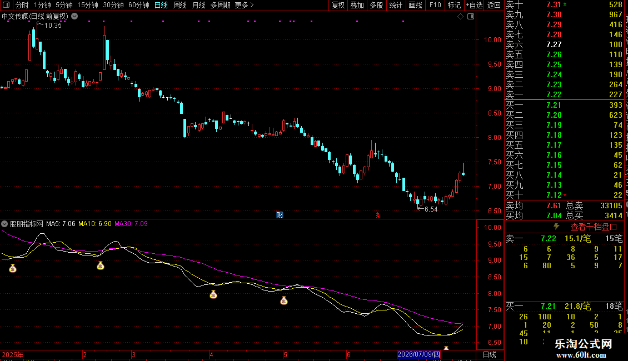Click the 卖均 7.61 value
628x361 pixels.
tap(554, 205)
